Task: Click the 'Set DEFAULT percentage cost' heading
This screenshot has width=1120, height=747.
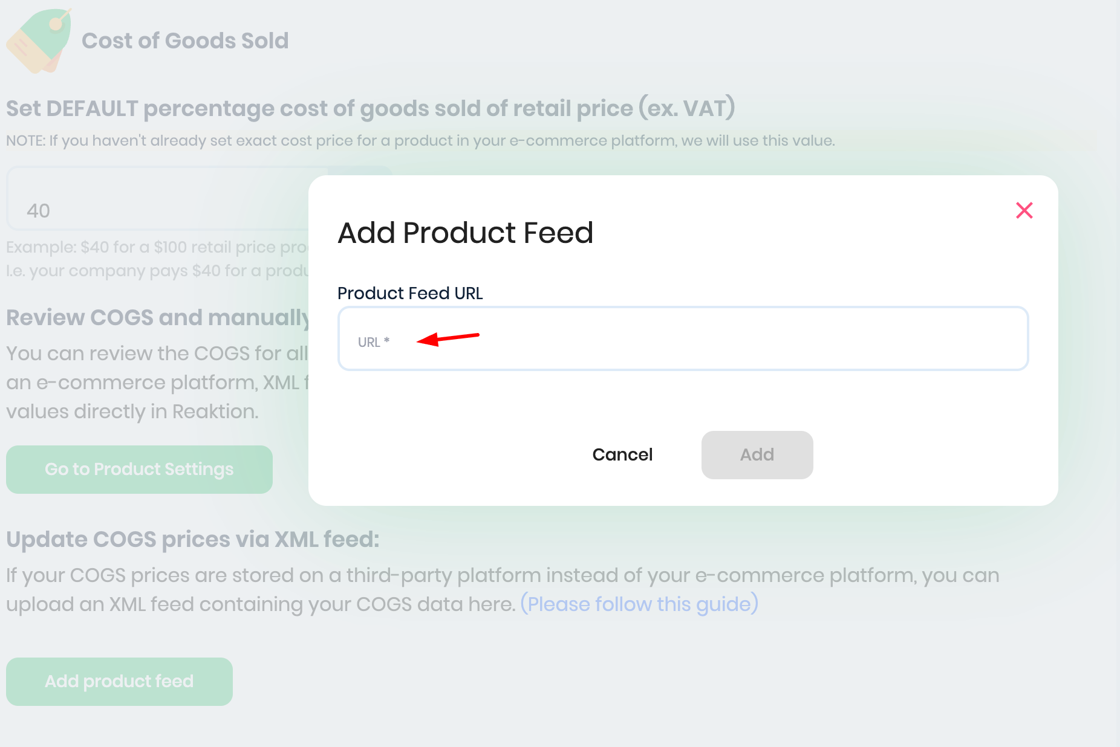Action: (x=370, y=109)
